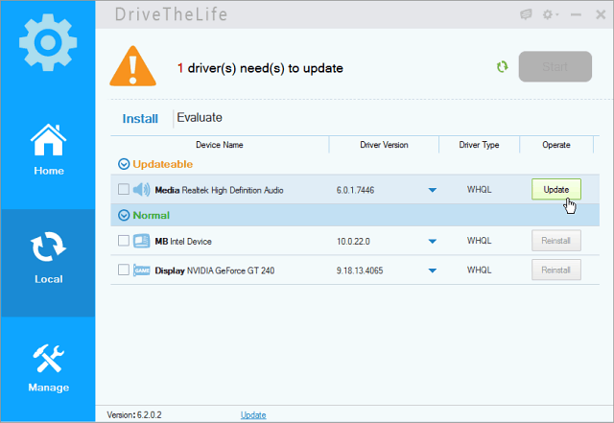This screenshot has width=614, height=423.
Task: Open the feedback message icon in title bar
Action: tap(526, 14)
